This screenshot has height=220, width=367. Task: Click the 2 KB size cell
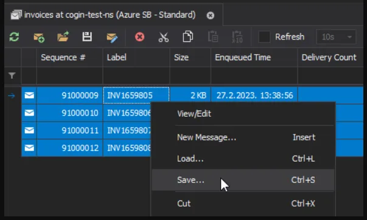click(x=190, y=95)
